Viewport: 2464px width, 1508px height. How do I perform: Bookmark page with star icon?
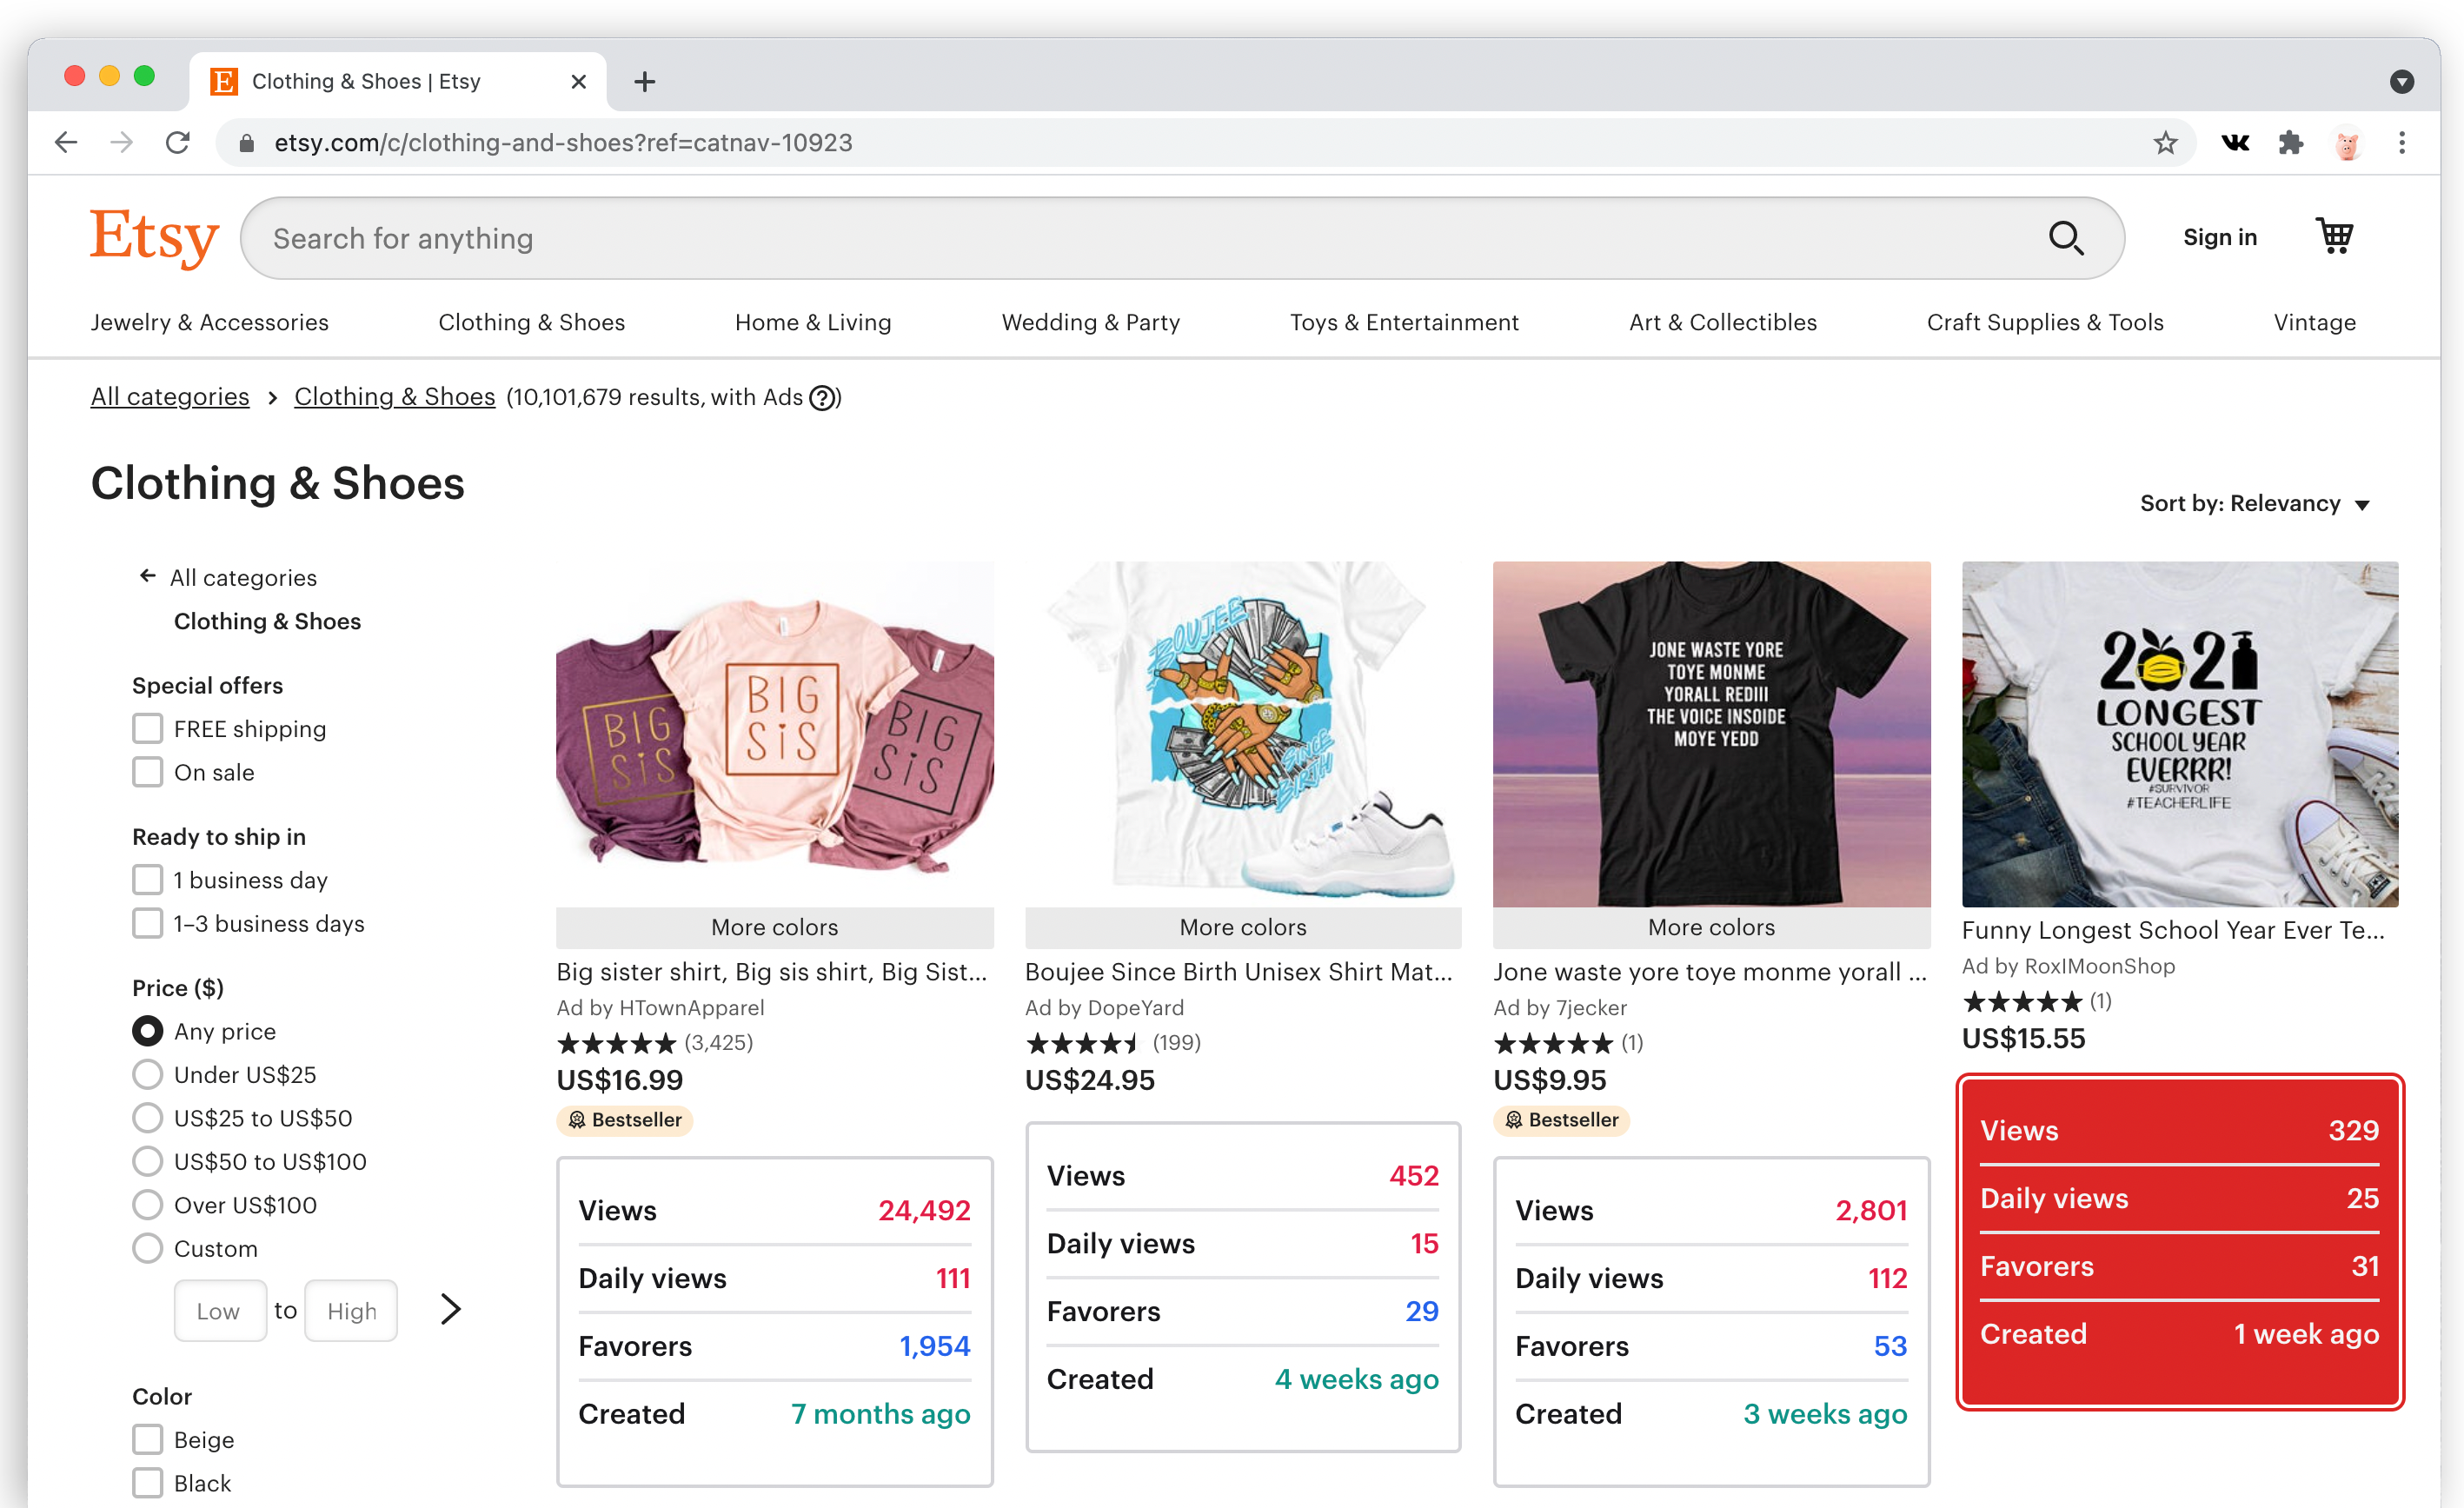coord(2165,143)
